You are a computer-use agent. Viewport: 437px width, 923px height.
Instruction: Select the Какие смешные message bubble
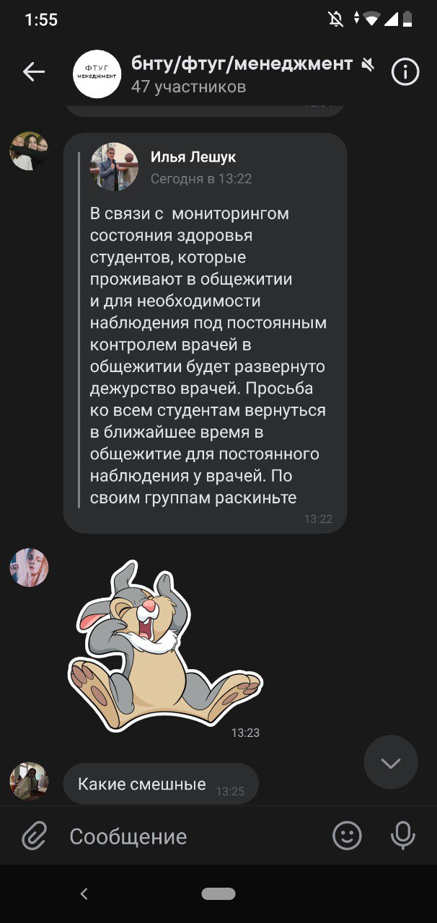(161, 784)
